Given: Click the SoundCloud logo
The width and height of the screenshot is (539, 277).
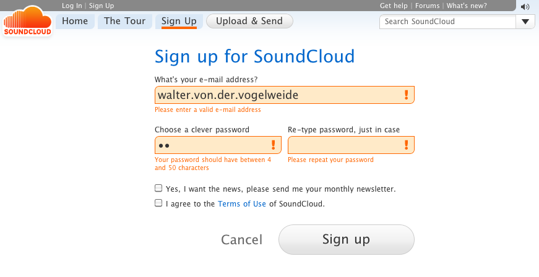Looking at the screenshot, I should pos(27,21).
